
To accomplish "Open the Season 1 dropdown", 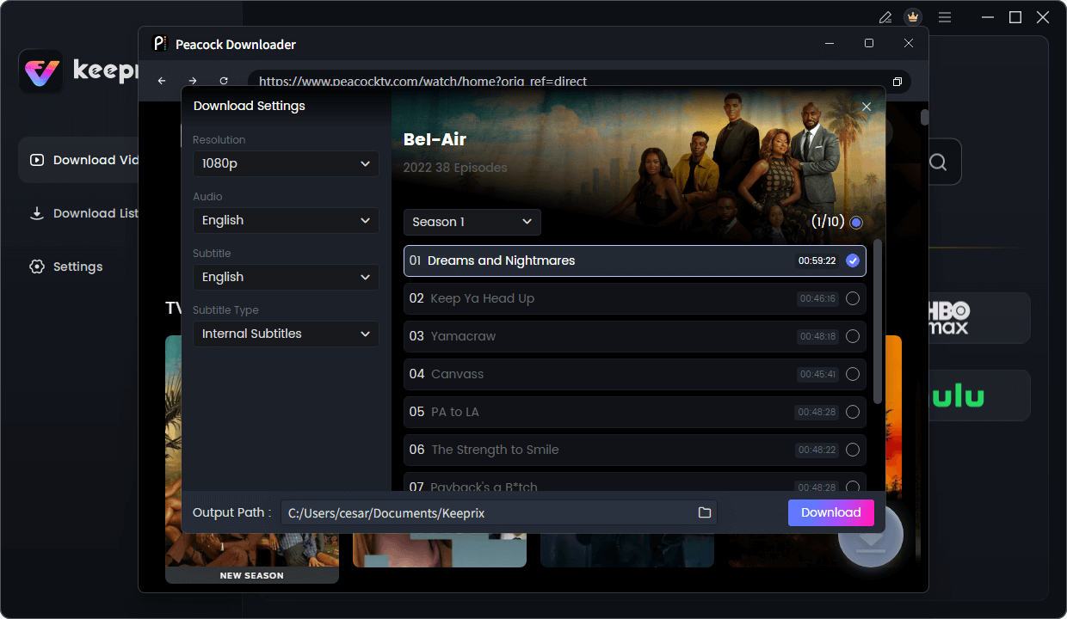I will click(x=472, y=222).
